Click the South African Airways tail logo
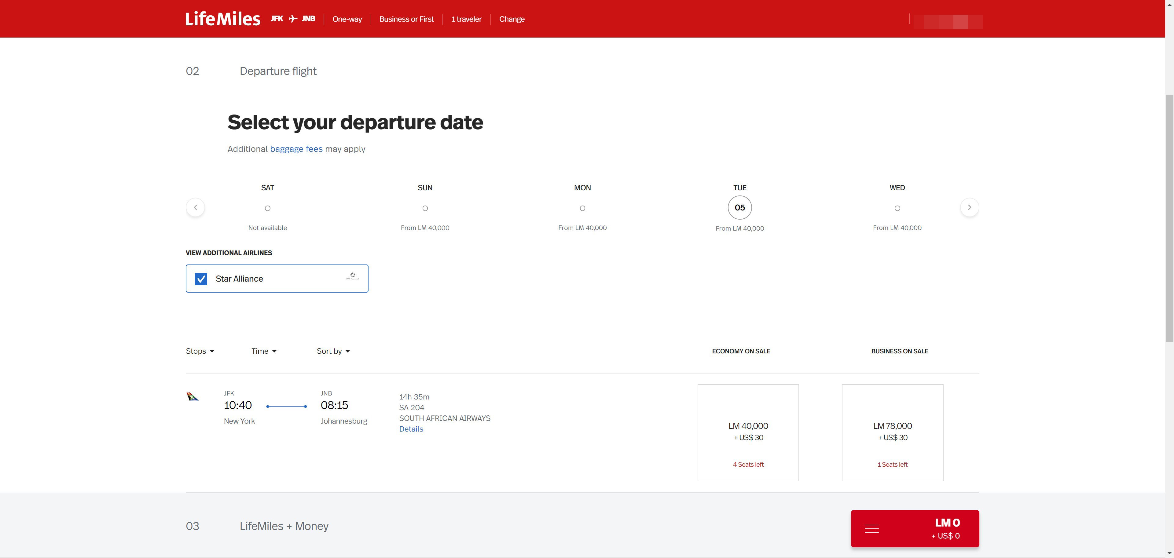Screen dimensions: 1174x558 point(192,396)
